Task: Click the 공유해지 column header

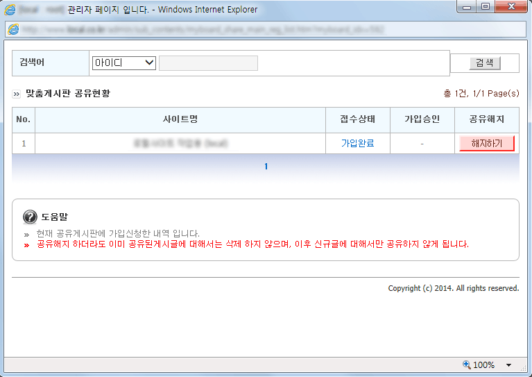Action: [x=486, y=119]
